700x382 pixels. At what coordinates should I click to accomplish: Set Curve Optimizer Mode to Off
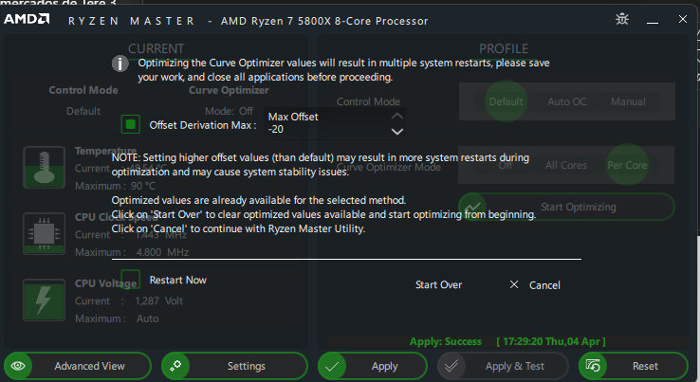point(505,165)
